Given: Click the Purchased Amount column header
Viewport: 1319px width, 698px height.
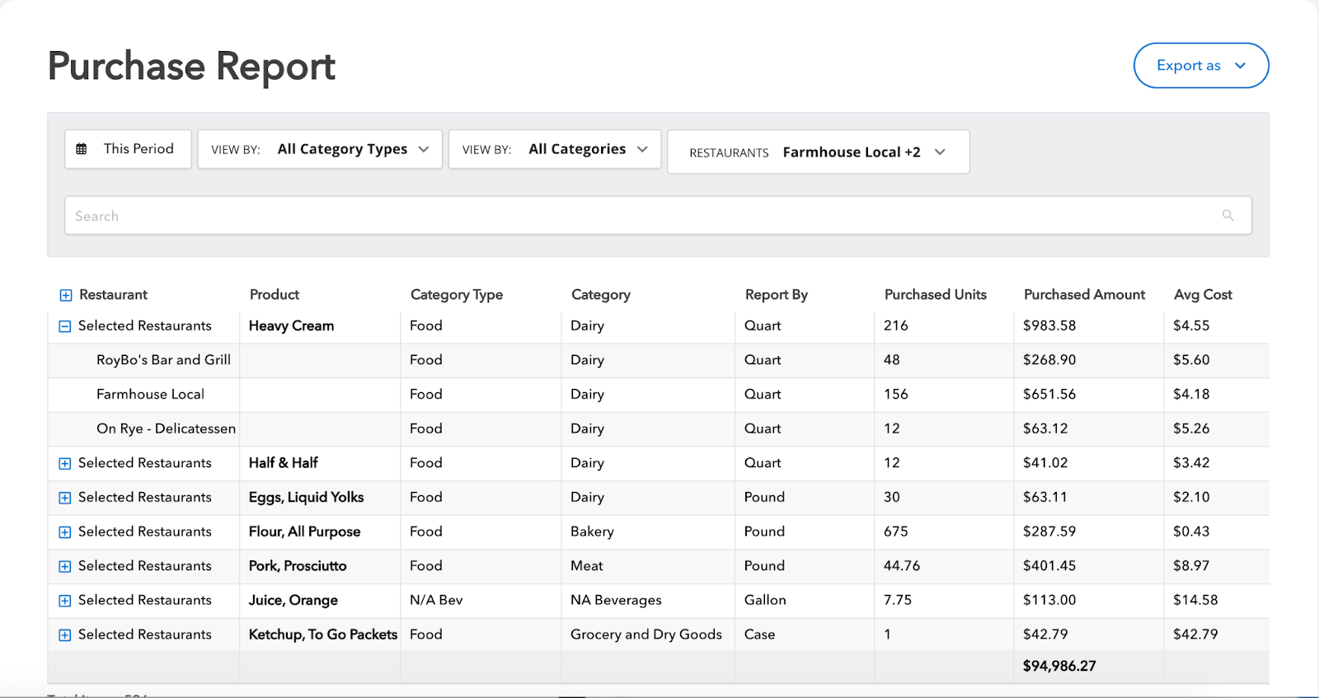Looking at the screenshot, I should [x=1084, y=294].
